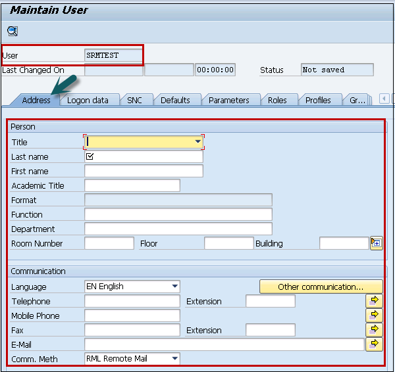Screen dimensions: 395x372
Task: Click the arrow icon beside E-Mail field
Action: click(375, 344)
